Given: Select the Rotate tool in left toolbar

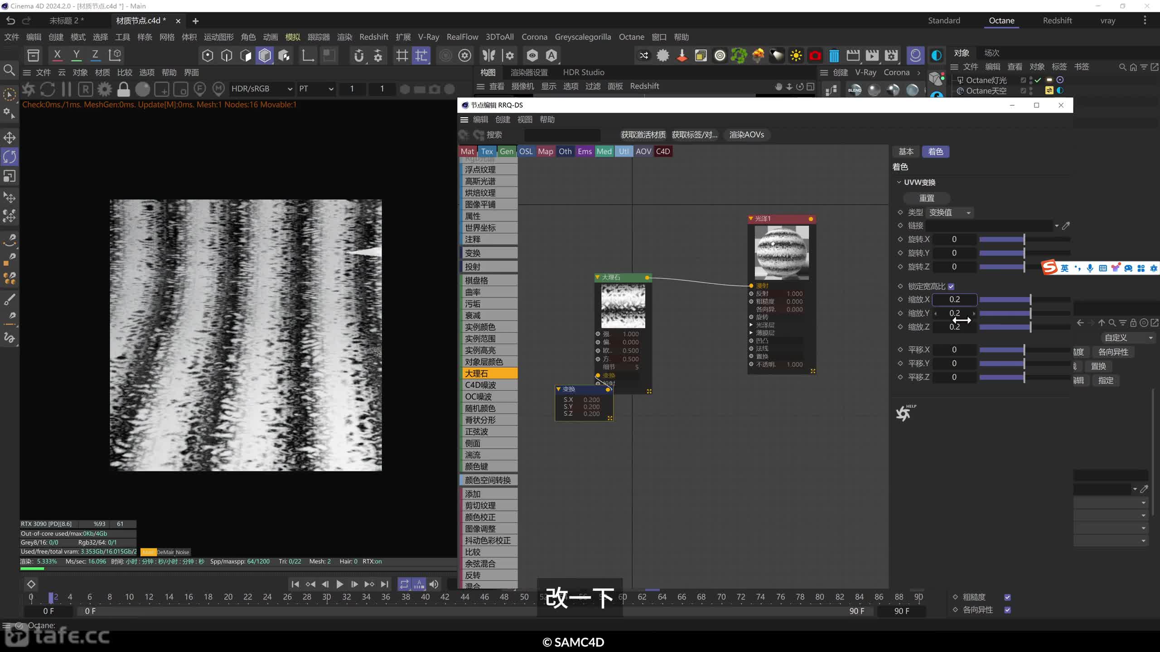Looking at the screenshot, I should (x=10, y=157).
